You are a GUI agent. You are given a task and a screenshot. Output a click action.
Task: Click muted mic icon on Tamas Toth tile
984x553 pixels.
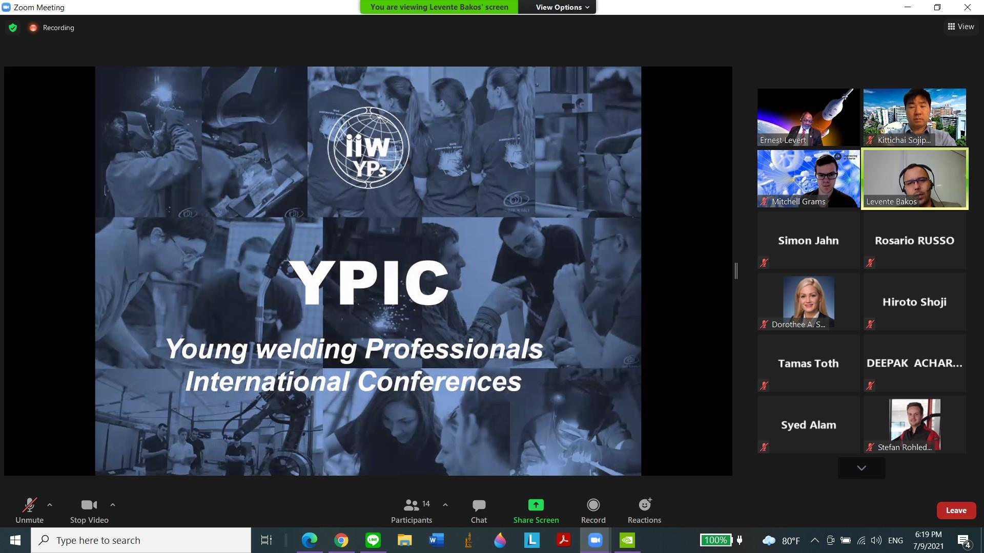[764, 386]
